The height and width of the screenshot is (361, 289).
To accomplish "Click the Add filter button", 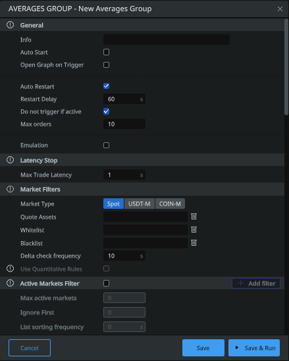I will click(256, 283).
